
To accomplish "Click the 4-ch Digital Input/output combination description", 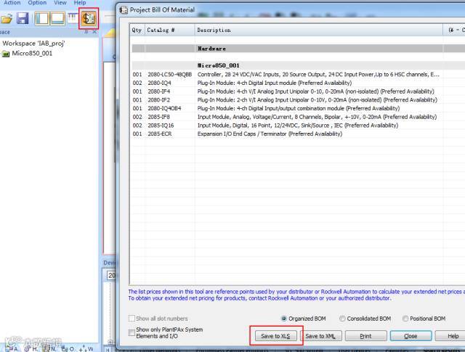I will click(x=299, y=108).
